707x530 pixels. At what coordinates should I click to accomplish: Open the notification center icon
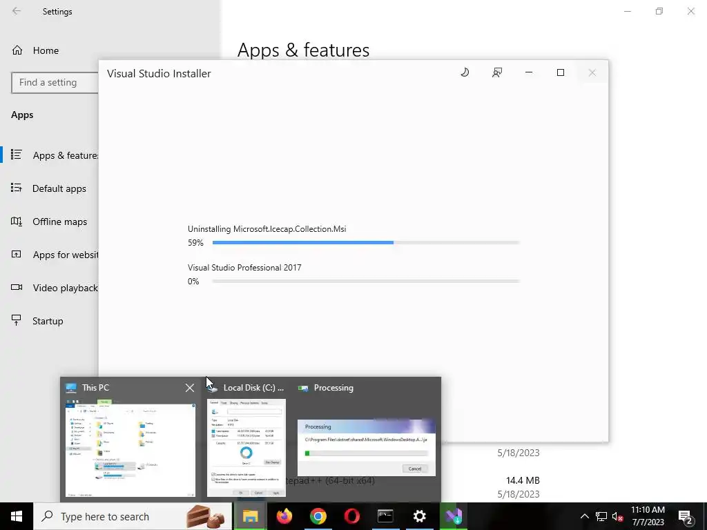[686, 517]
